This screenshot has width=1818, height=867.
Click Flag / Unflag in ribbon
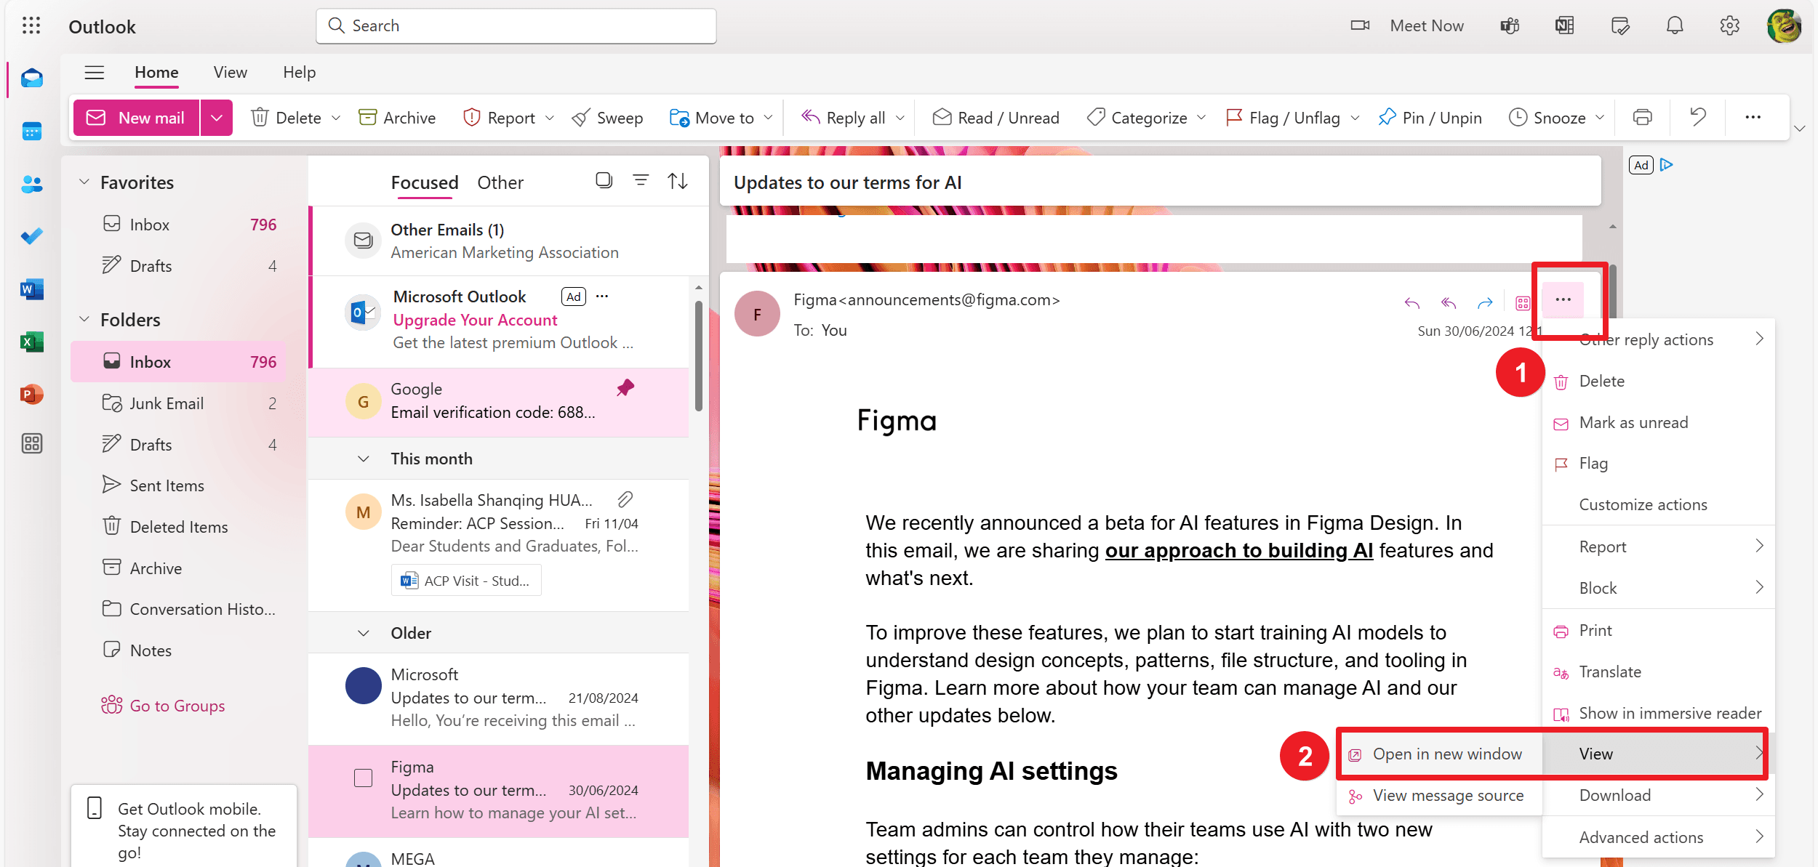pos(1284,117)
